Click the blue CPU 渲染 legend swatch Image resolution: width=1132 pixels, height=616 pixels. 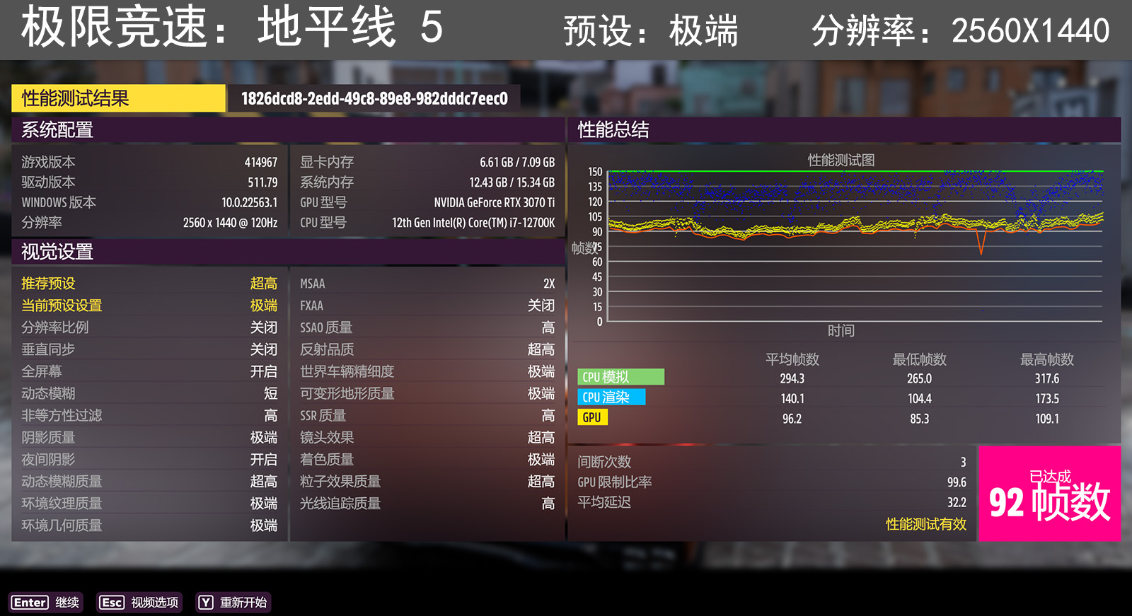(x=612, y=397)
